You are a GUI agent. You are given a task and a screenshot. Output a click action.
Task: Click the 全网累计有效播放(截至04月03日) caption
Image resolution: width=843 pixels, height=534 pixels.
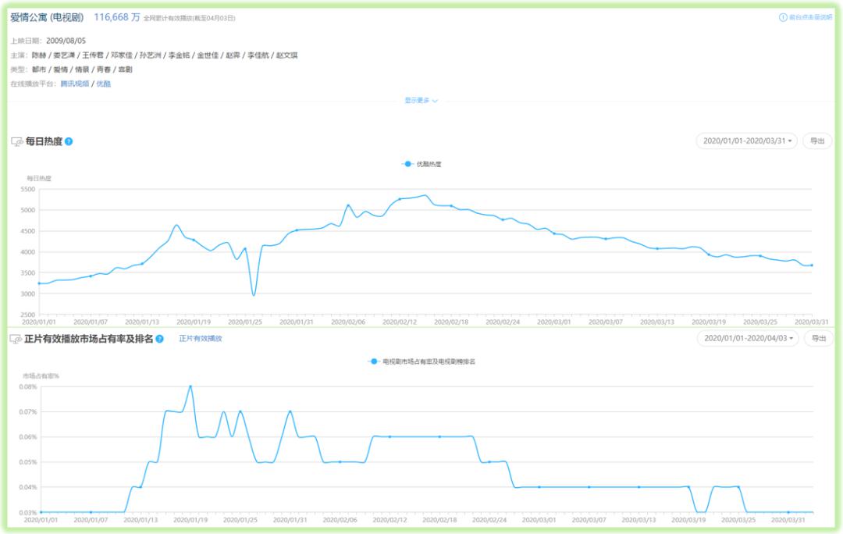tap(189, 18)
